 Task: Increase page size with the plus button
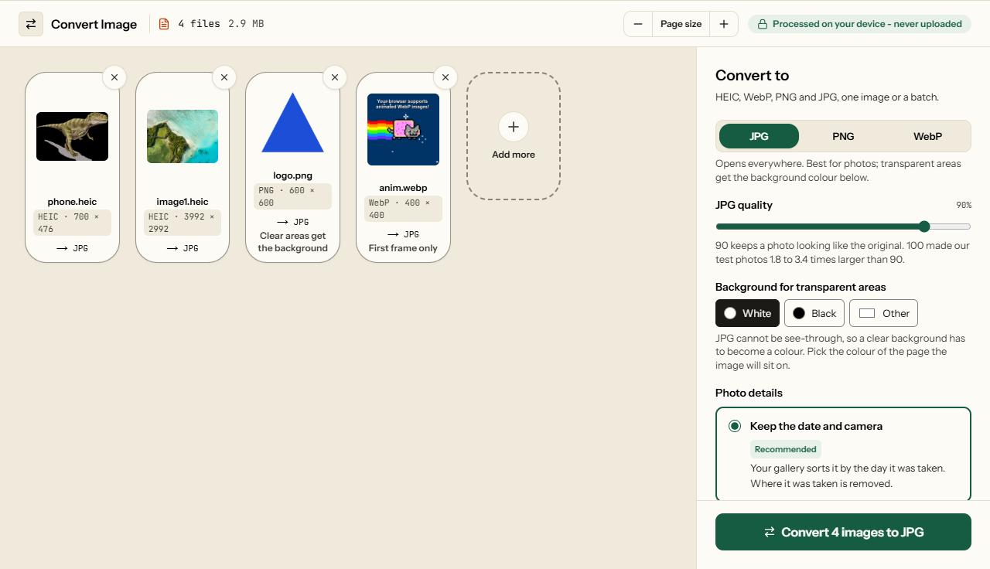(724, 24)
